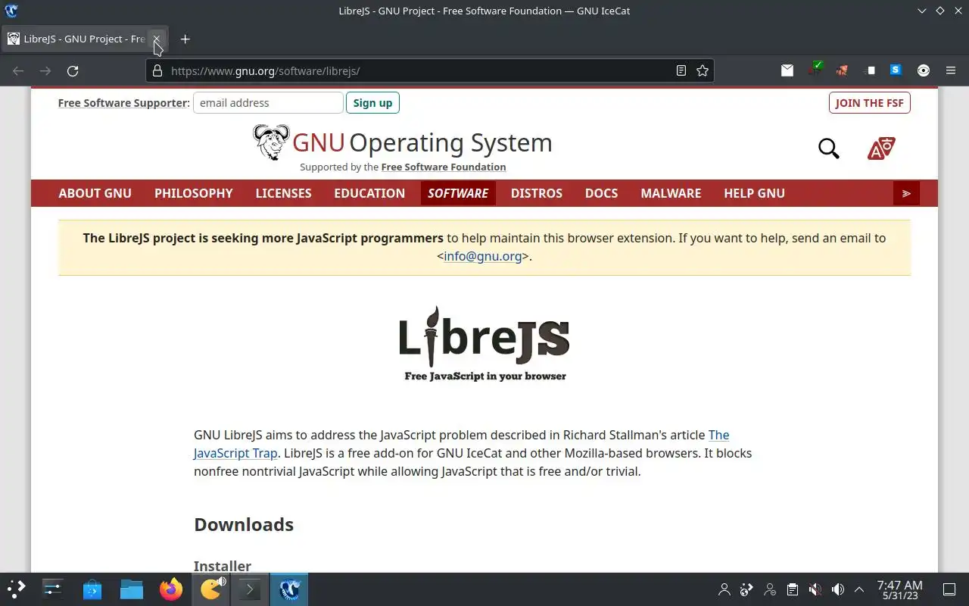Open ABOUT GNU menu item
The width and height of the screenshot is (969, 606).
[x=95, y=193]
